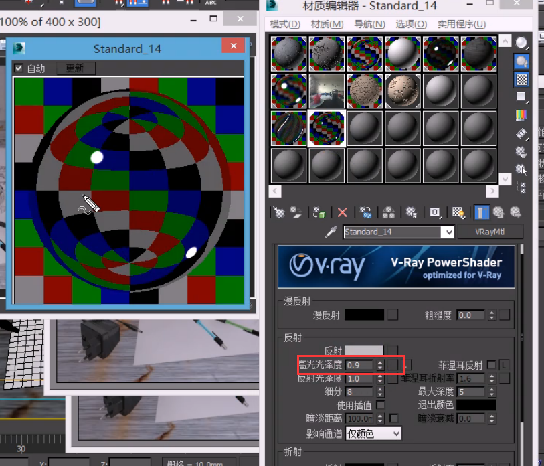Screen dimensions: 544x466
Task: Enable the 菲涅耳反射 checkbox
Action: 492,365
